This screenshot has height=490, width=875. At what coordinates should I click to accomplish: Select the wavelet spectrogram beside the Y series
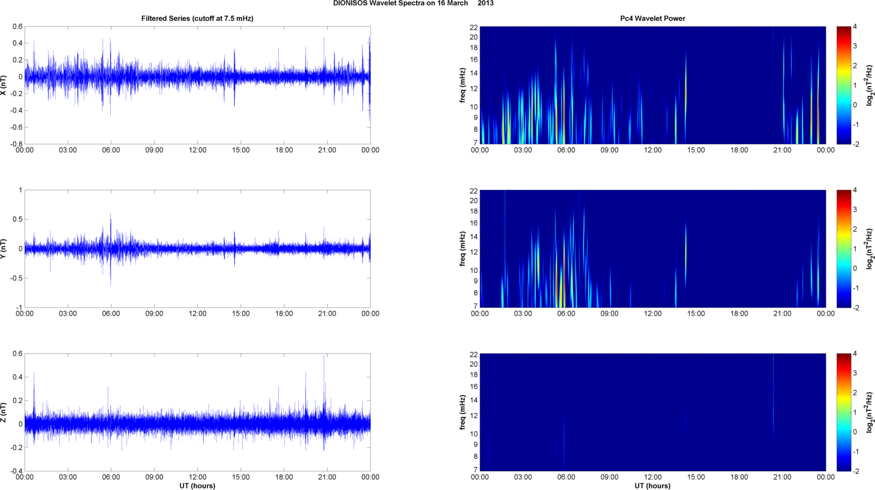point(652,249)
